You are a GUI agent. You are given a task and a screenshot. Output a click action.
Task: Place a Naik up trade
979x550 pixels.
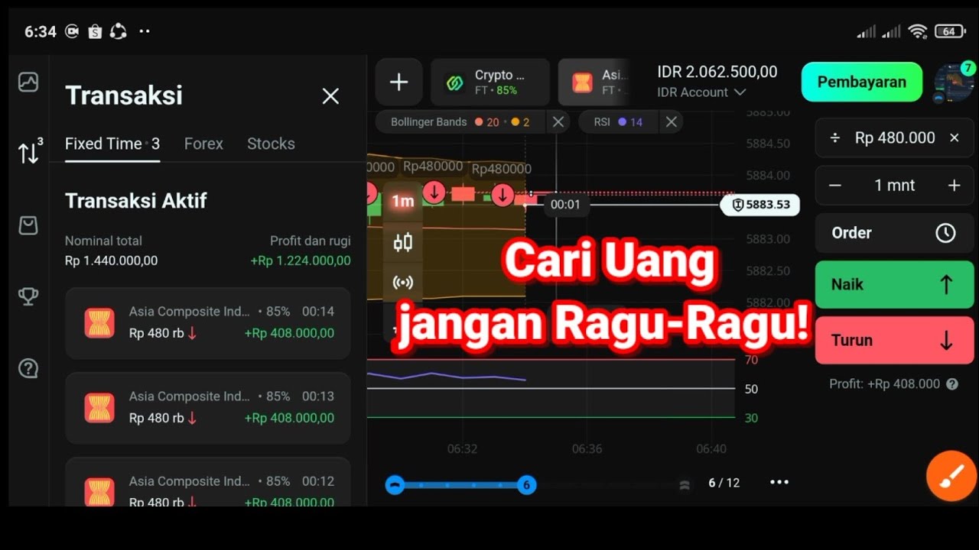895,284
